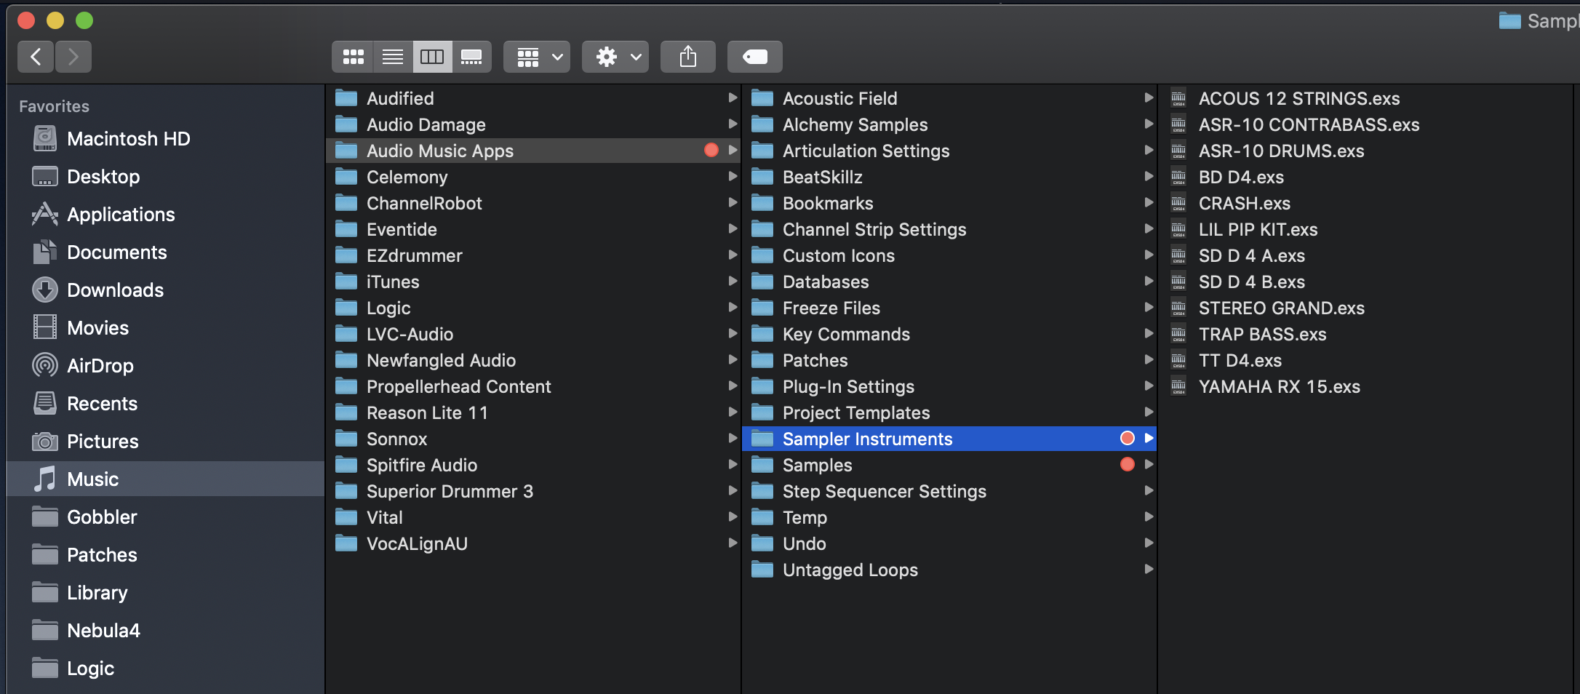Open the group-by arrangement dropdown
The height and width of the screenshot is (694, 1580).
click(537, 57)
